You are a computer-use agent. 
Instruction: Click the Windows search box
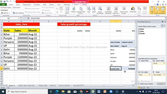pos(27,92)
